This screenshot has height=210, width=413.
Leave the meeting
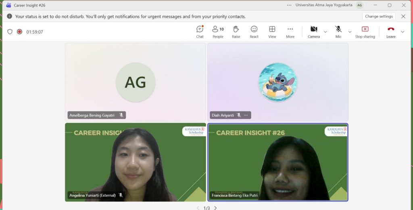390,31
